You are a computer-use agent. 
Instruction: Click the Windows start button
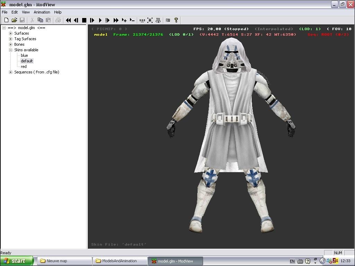17,261
